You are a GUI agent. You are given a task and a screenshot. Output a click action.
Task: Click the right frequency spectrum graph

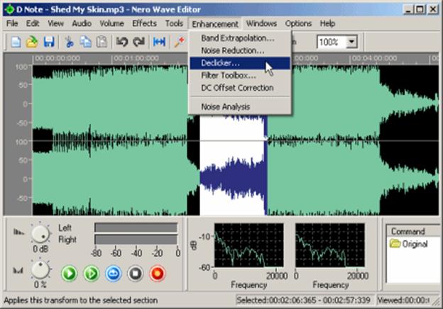tap(330, 245)
